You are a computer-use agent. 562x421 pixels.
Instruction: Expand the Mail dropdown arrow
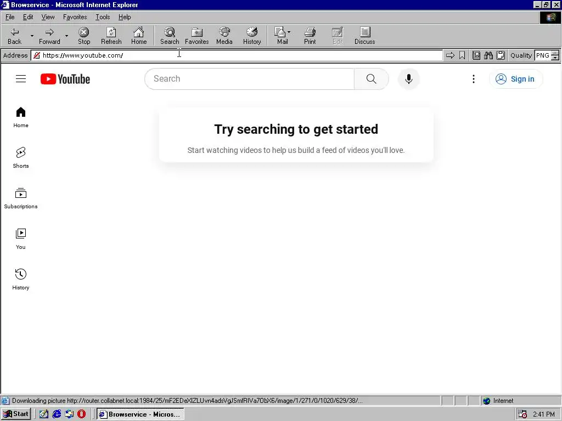click(x=289, y=32)
